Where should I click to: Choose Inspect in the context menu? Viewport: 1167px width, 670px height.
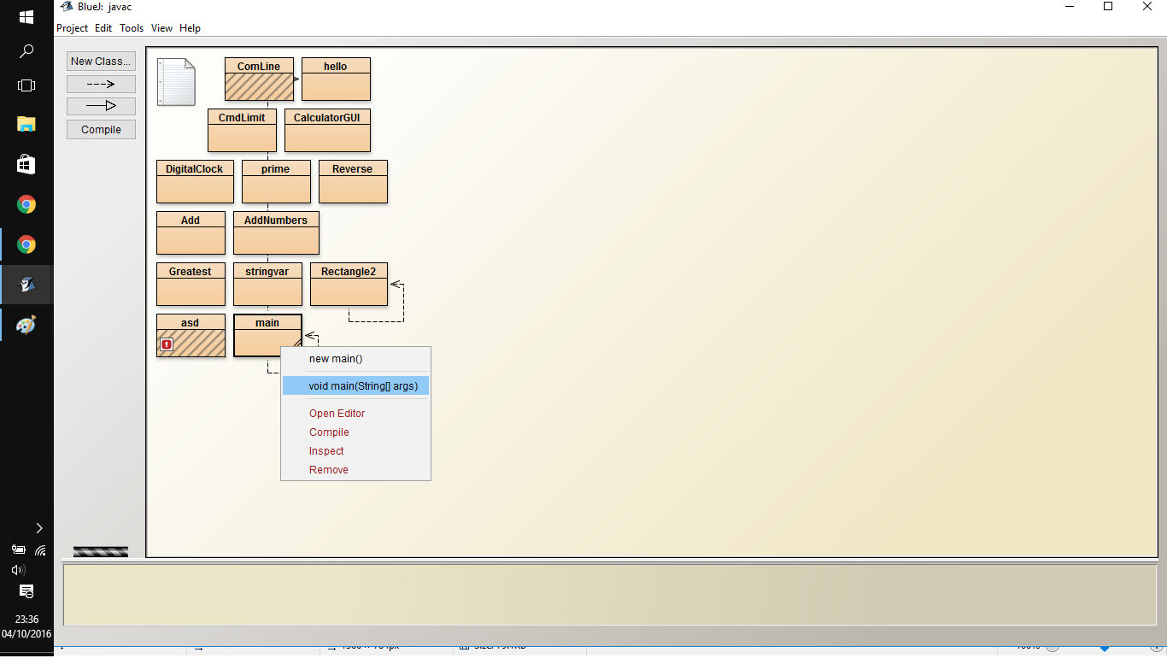[x=326, y=450]
